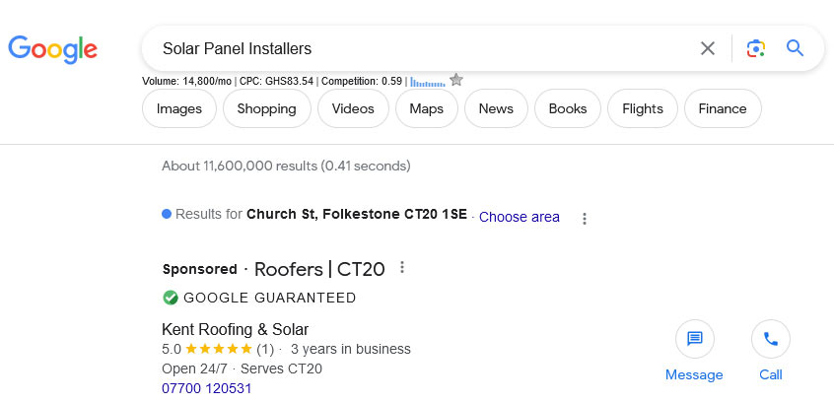Click the GOOGLE GUARANTEED text
Image resolution: width=834 pixels, height=402 pixels.
click(x=270, y=298)
